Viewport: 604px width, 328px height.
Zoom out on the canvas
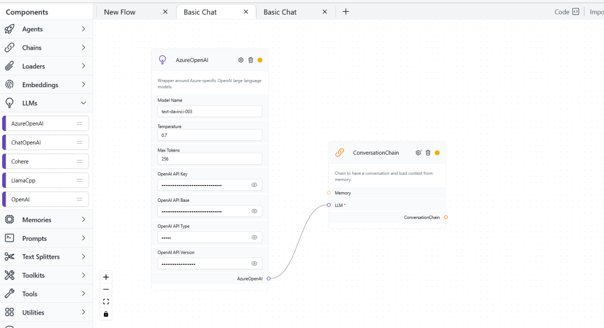coord(106,289)
